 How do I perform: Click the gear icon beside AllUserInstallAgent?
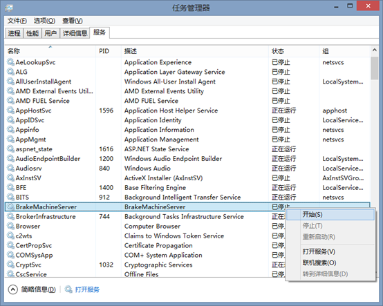click(10, 82)
